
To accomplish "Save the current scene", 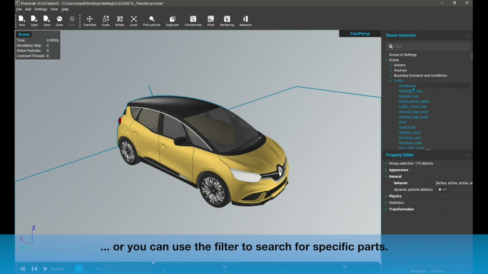I will (47, 21).
